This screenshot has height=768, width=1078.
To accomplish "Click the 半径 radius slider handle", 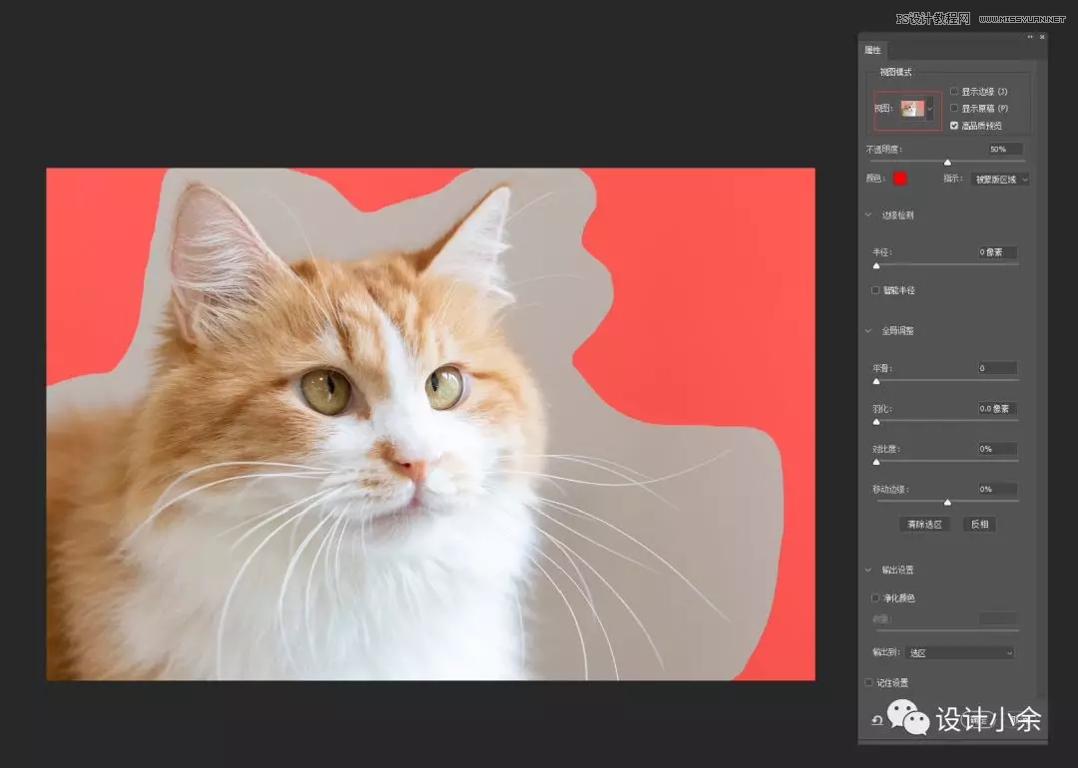I will click(x=876, y=266).
